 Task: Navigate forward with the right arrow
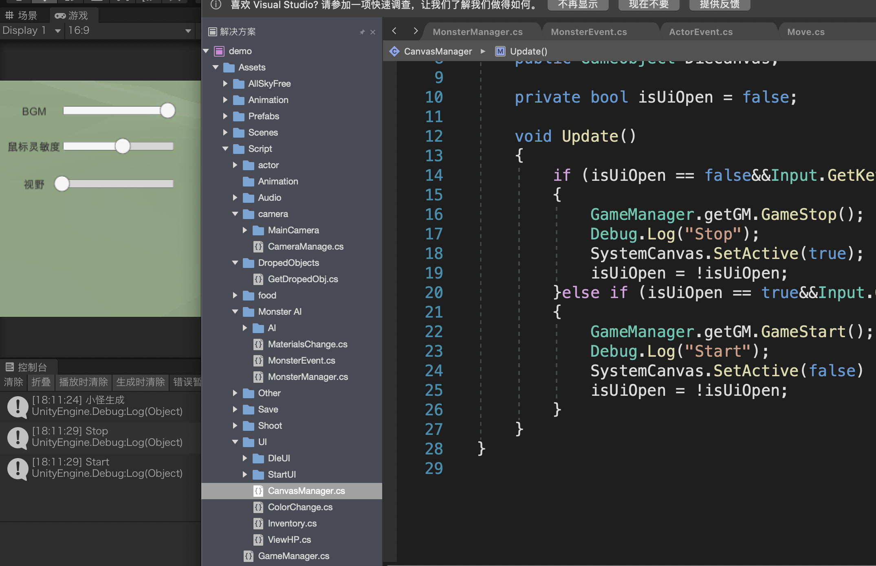click(x=415, y=31)
